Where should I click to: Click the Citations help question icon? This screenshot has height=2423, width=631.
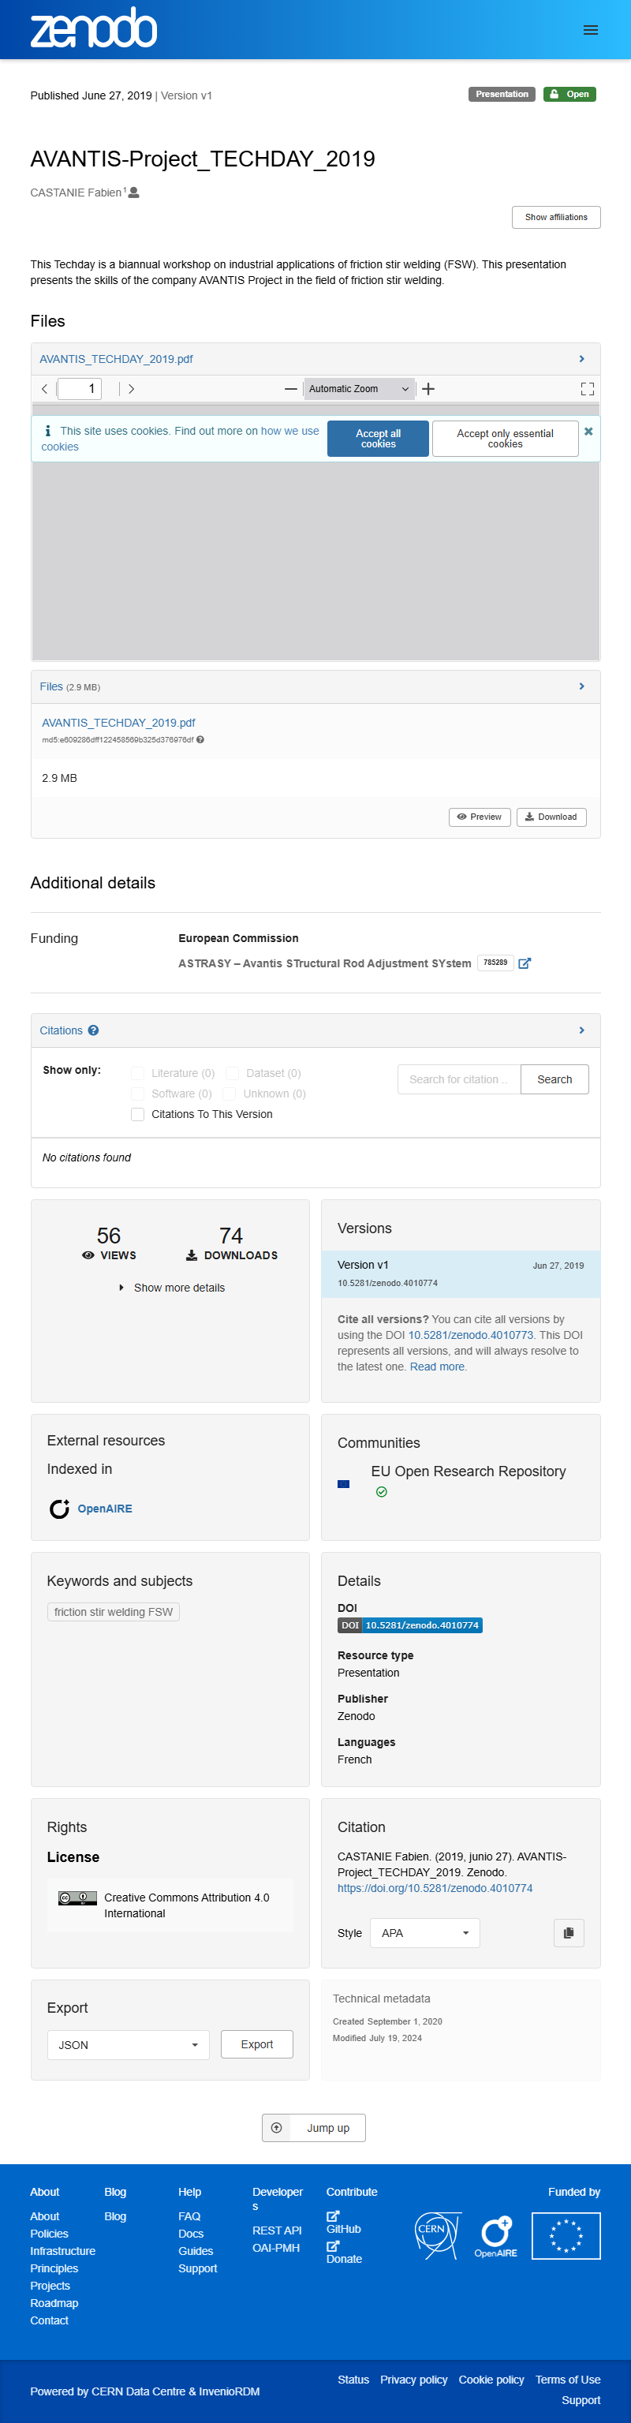(x=93, y=1030)
